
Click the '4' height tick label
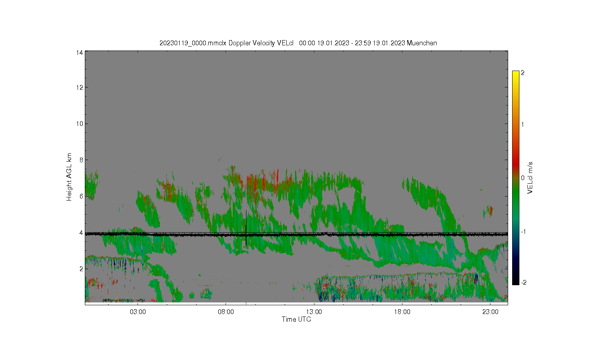tap(81, 233)
